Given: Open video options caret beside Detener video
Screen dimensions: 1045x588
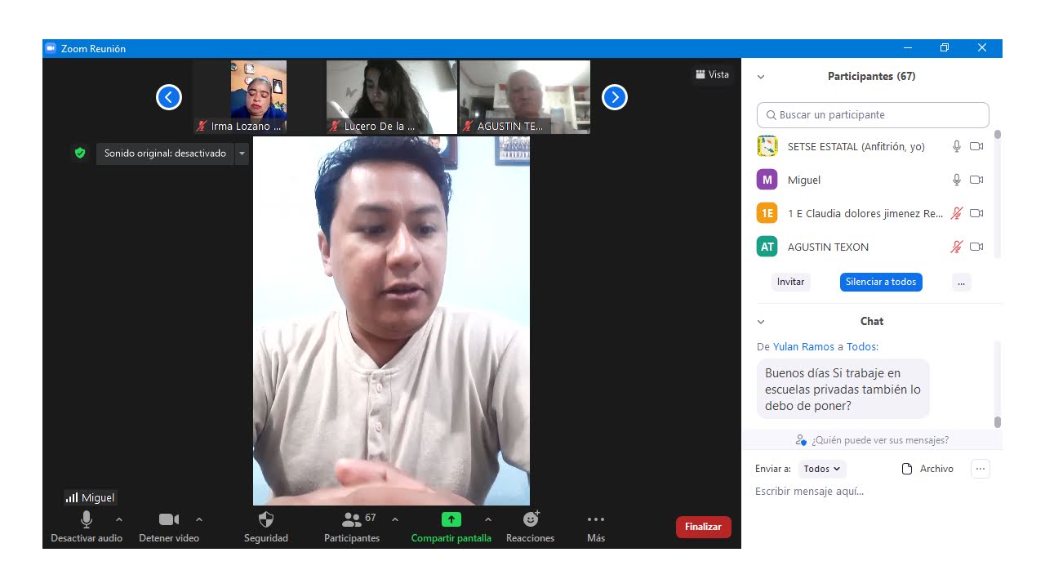Looking at the screenshot, I should point(199,519).
